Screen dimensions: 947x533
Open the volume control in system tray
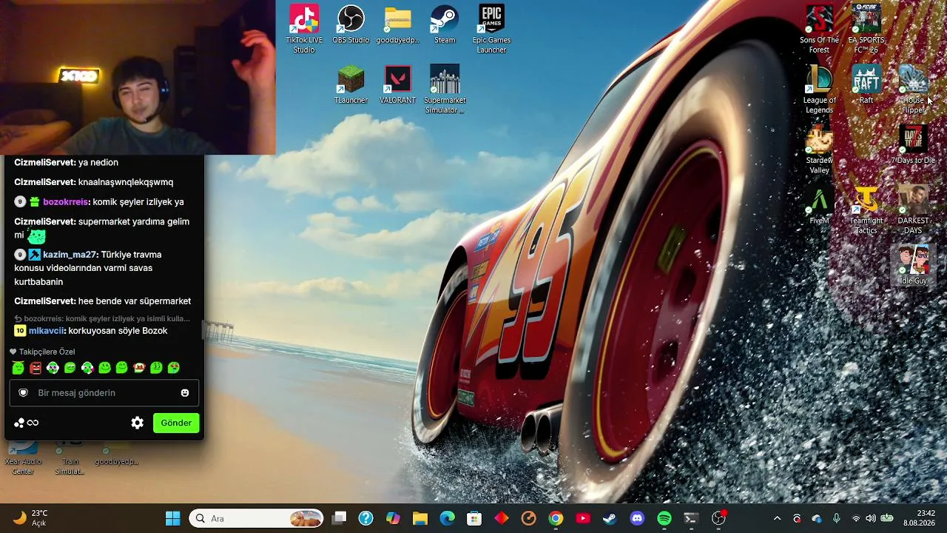tap(870, 519)
